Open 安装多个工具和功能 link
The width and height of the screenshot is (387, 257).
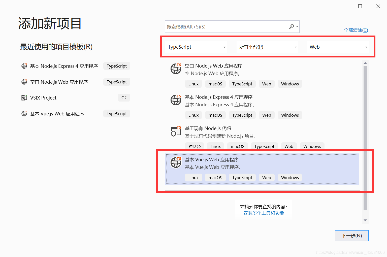tap(264, 213)
